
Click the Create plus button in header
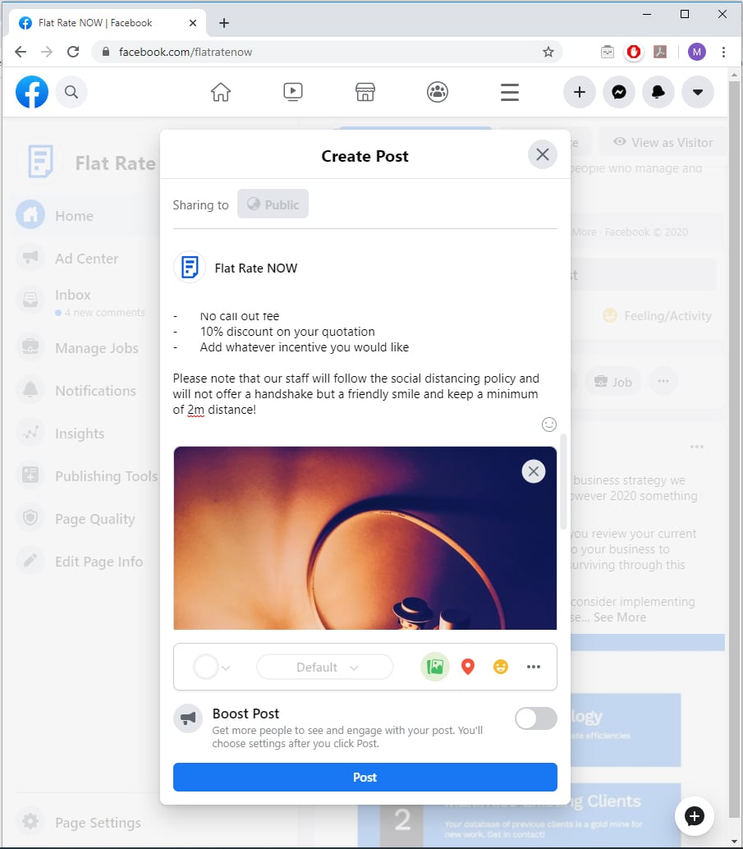click(x=580, y=92)
